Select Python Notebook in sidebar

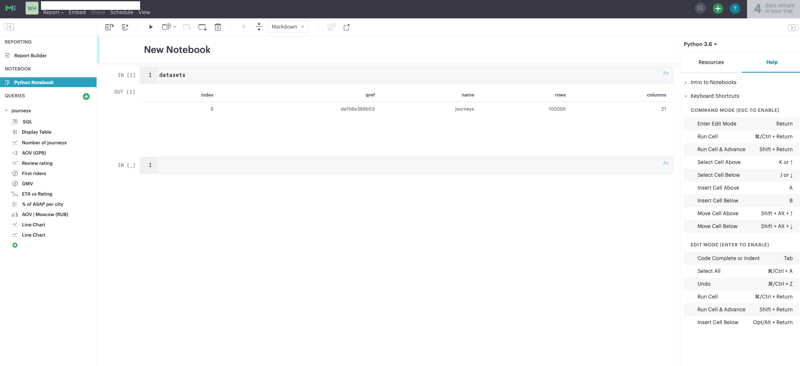[x=48, y=82]
